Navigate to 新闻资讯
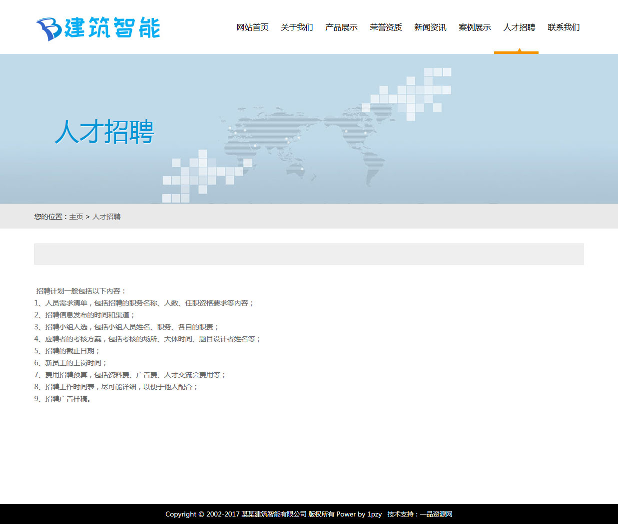 click(430, 27)
